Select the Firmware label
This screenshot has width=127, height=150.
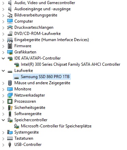click(23, 46)
